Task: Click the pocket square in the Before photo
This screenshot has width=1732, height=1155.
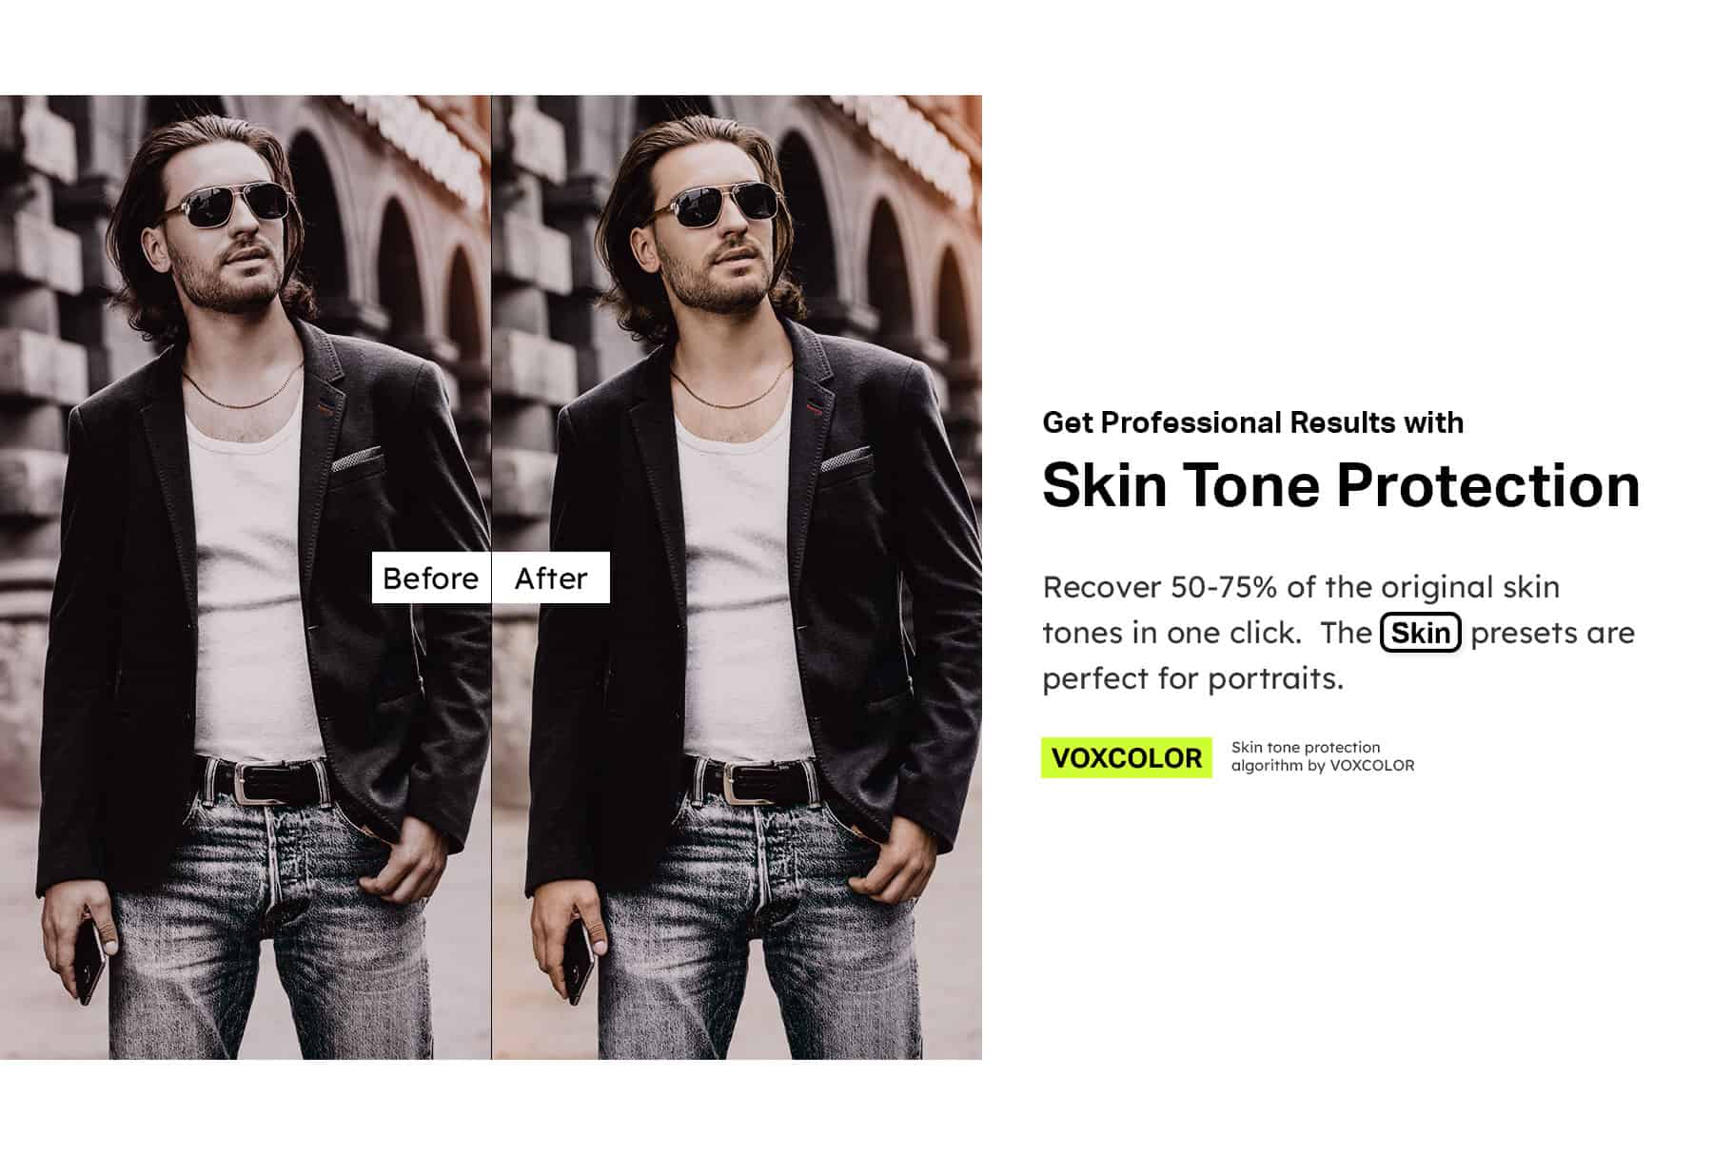Action: 356,460
